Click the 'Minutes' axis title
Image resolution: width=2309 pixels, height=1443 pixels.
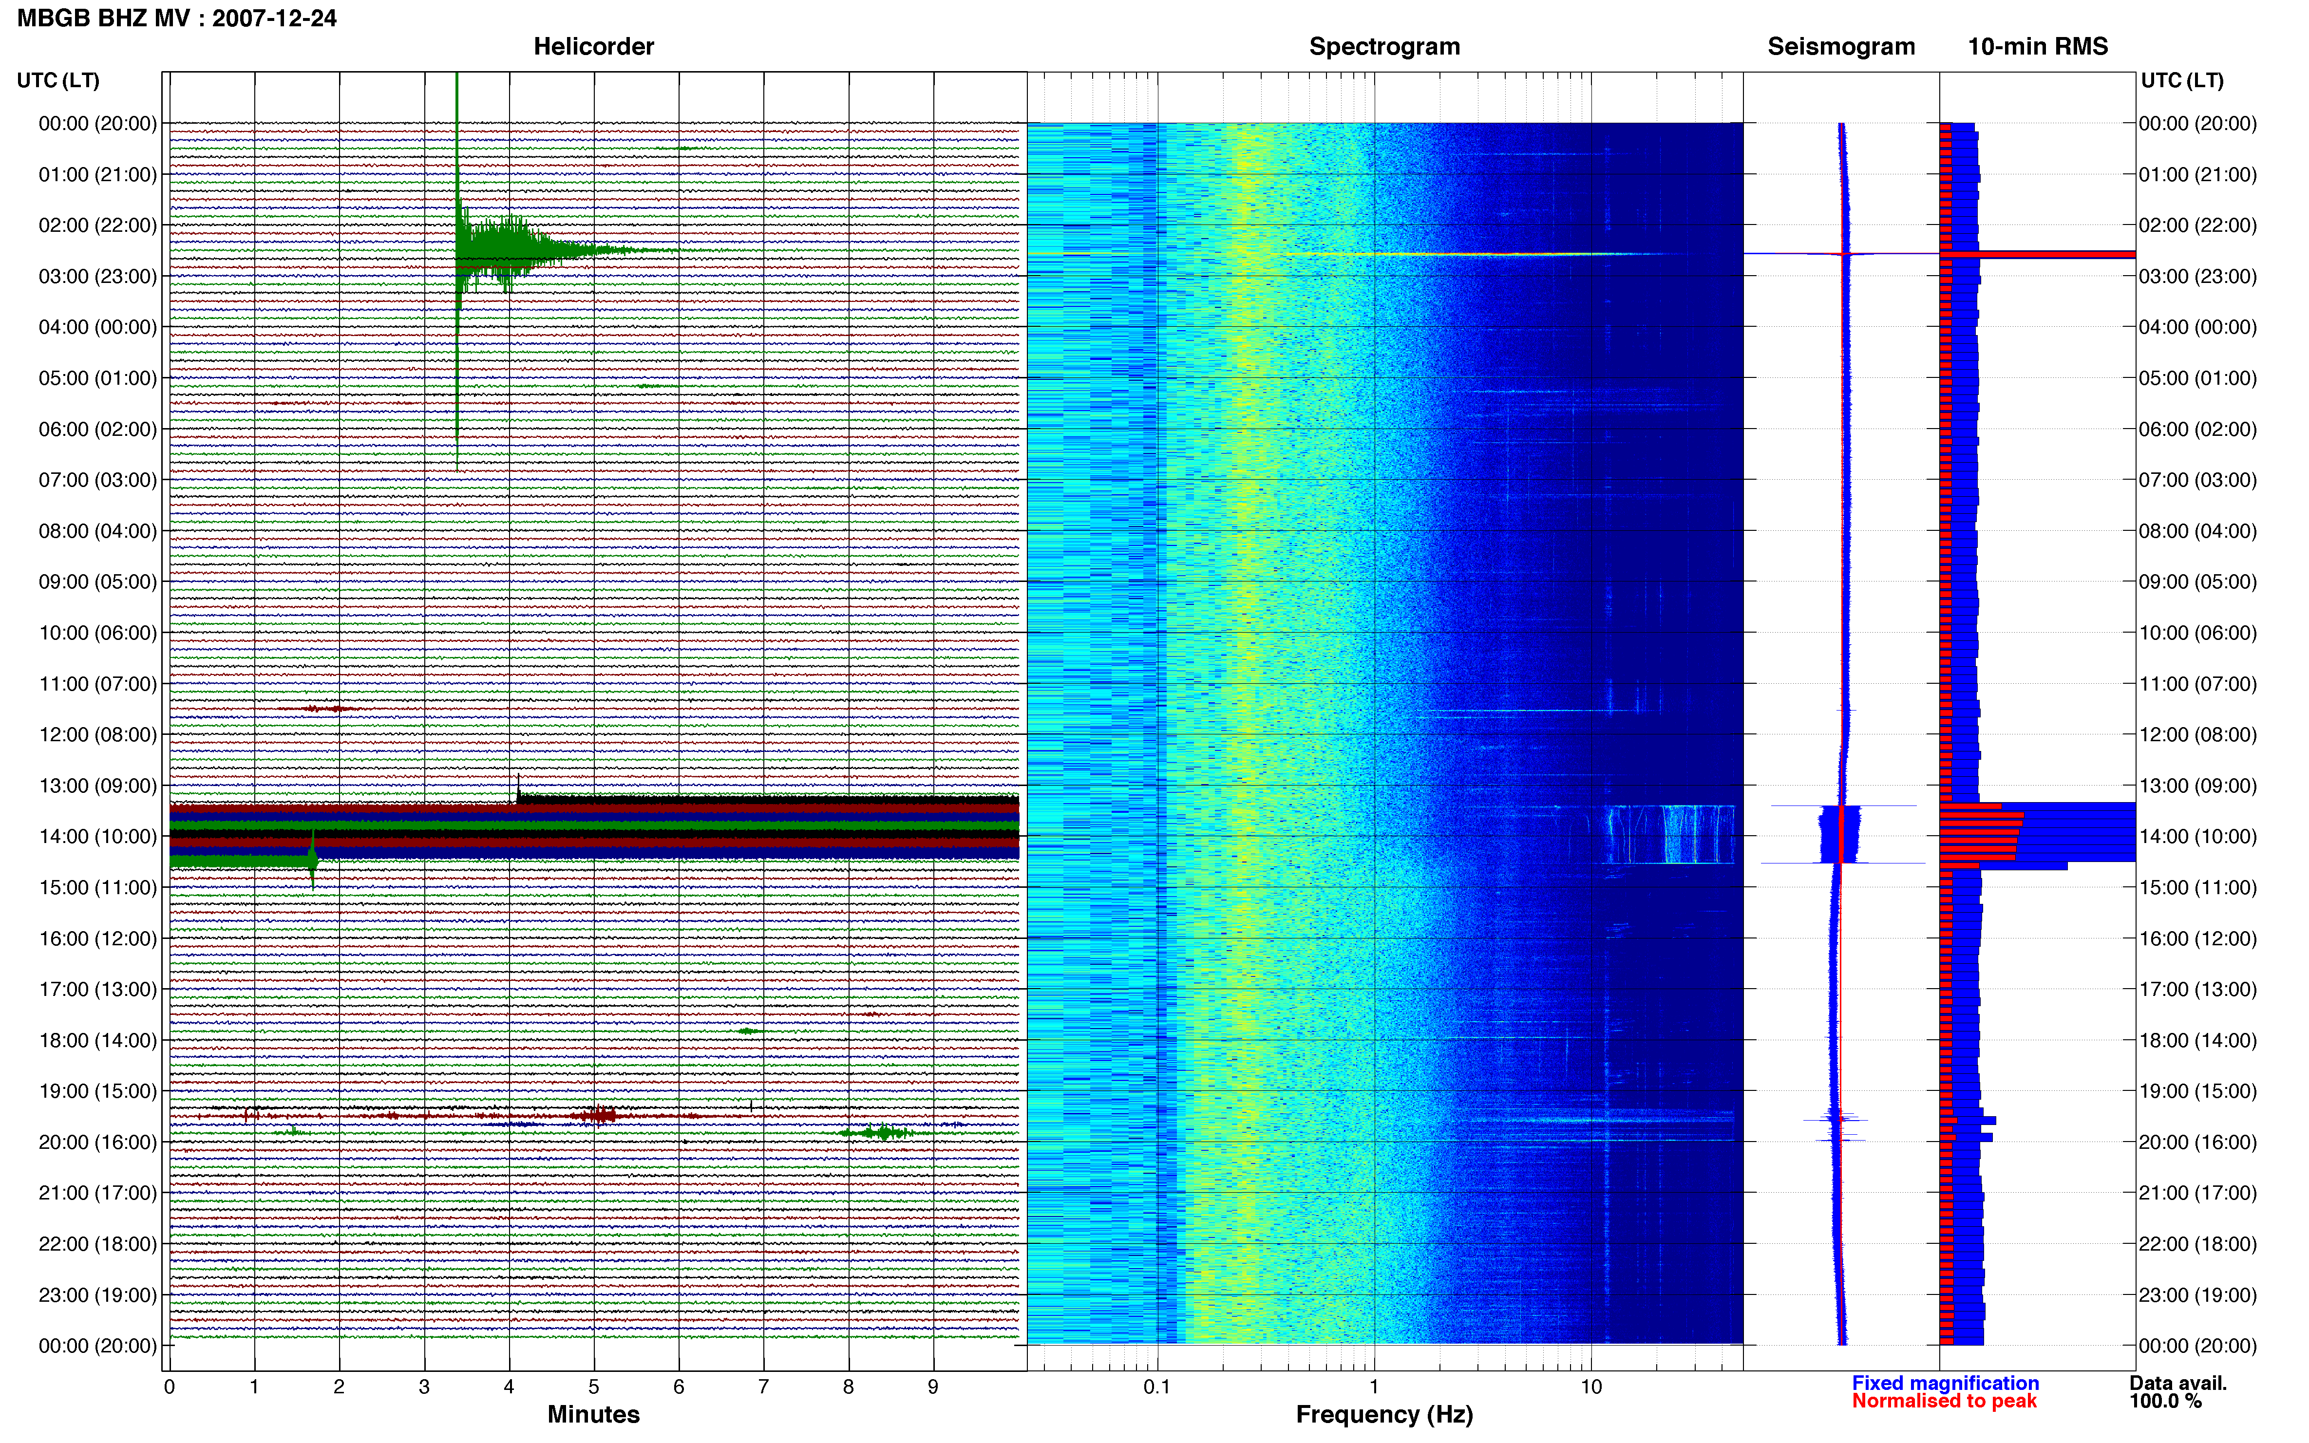(x=594, y=1414)
